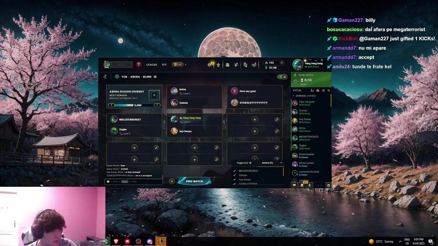Open the Arena Season Journey reward card icon

coord(154,95)
